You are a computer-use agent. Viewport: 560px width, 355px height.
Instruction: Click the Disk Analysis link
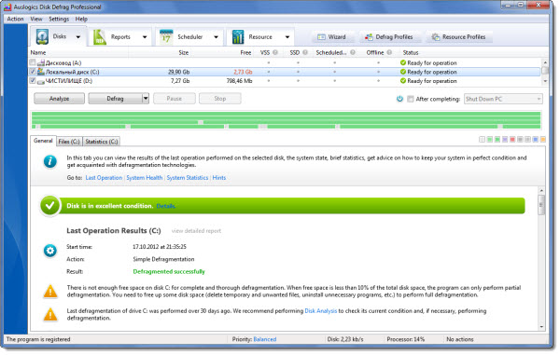[x=321, y=311]
